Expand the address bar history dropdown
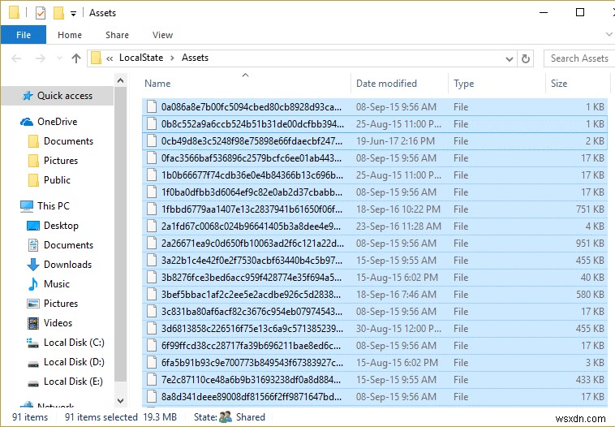 coord(509,59)
